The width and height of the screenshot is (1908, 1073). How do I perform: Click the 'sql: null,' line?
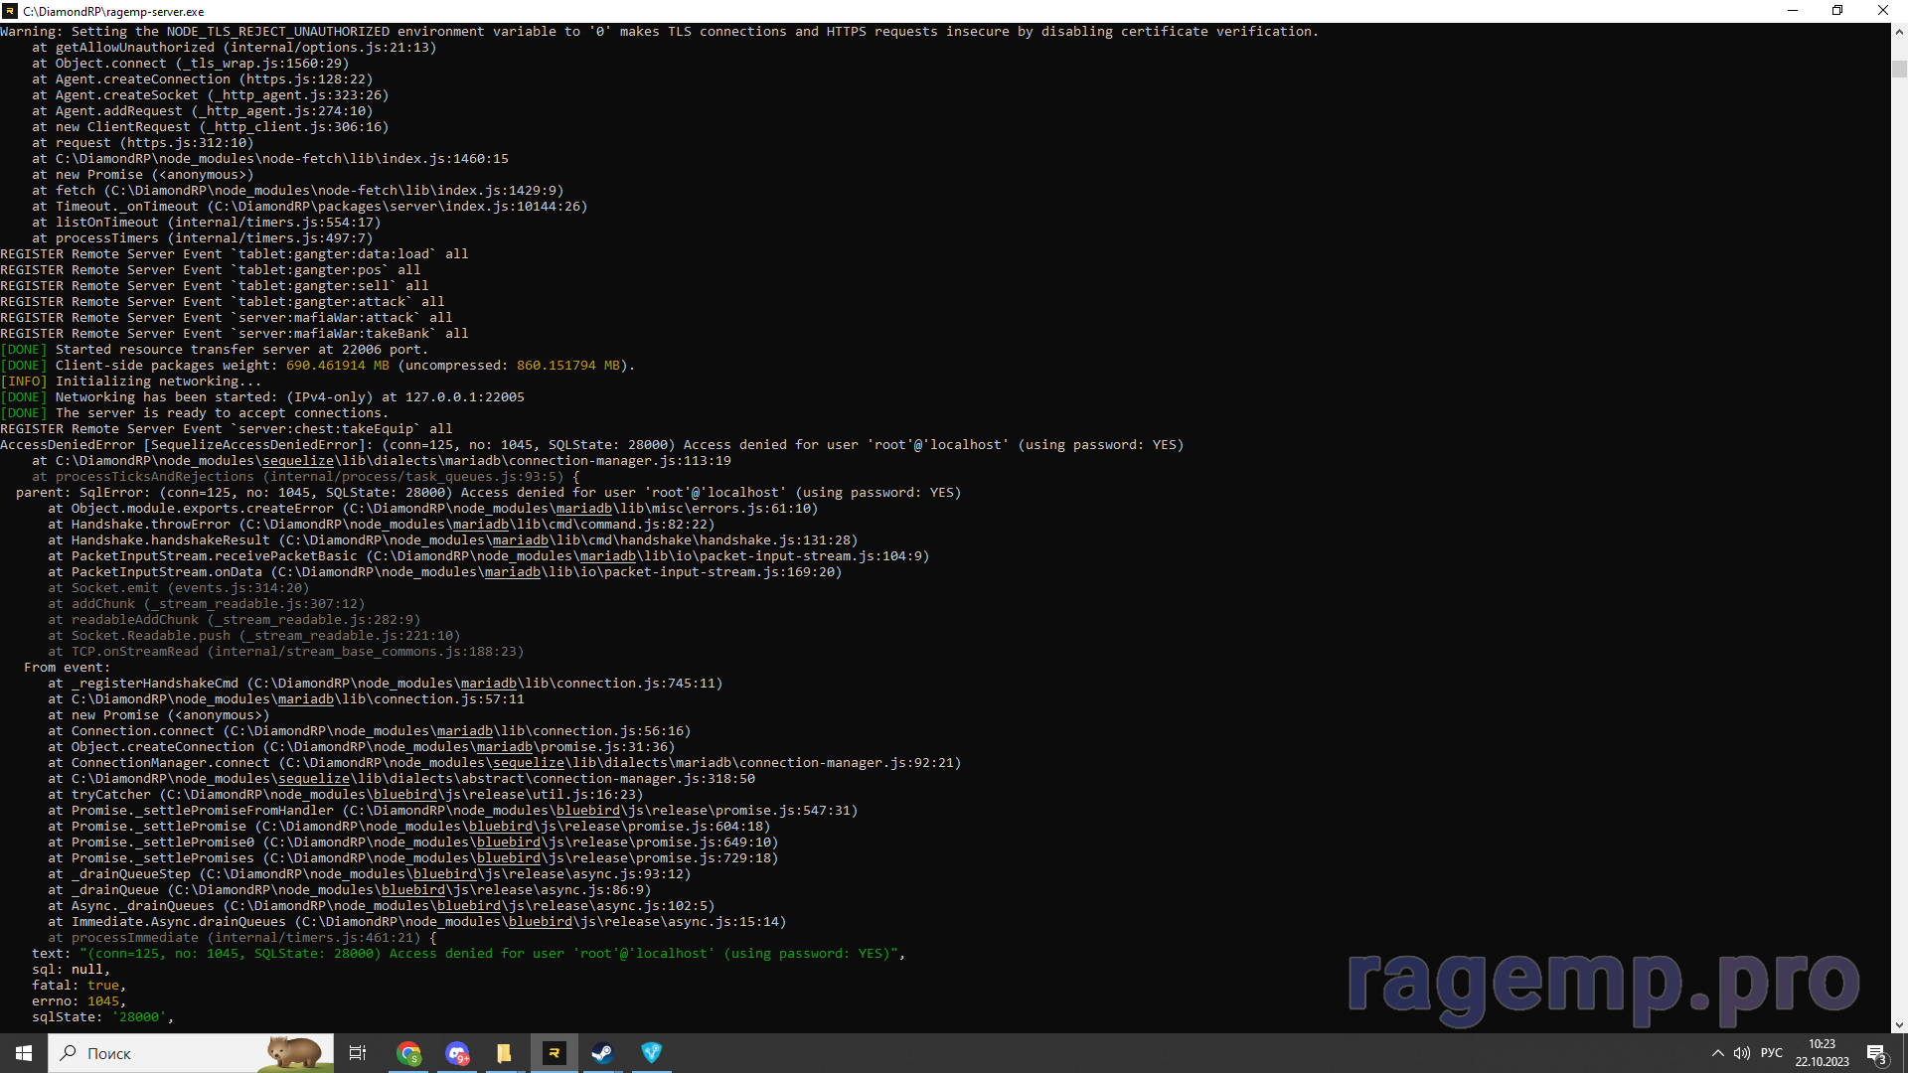click(x=72, y=970)
